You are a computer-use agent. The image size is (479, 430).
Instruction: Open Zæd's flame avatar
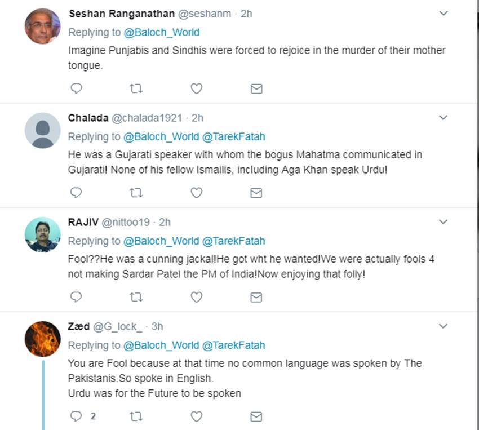pos(42,339)
